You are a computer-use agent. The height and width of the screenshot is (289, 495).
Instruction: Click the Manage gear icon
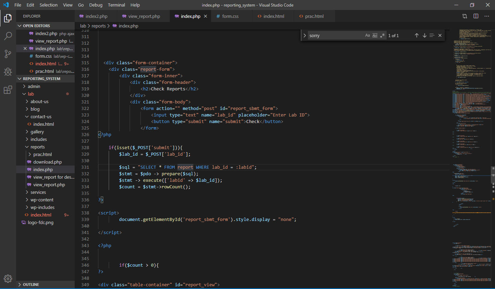click(x=8, y=278)
